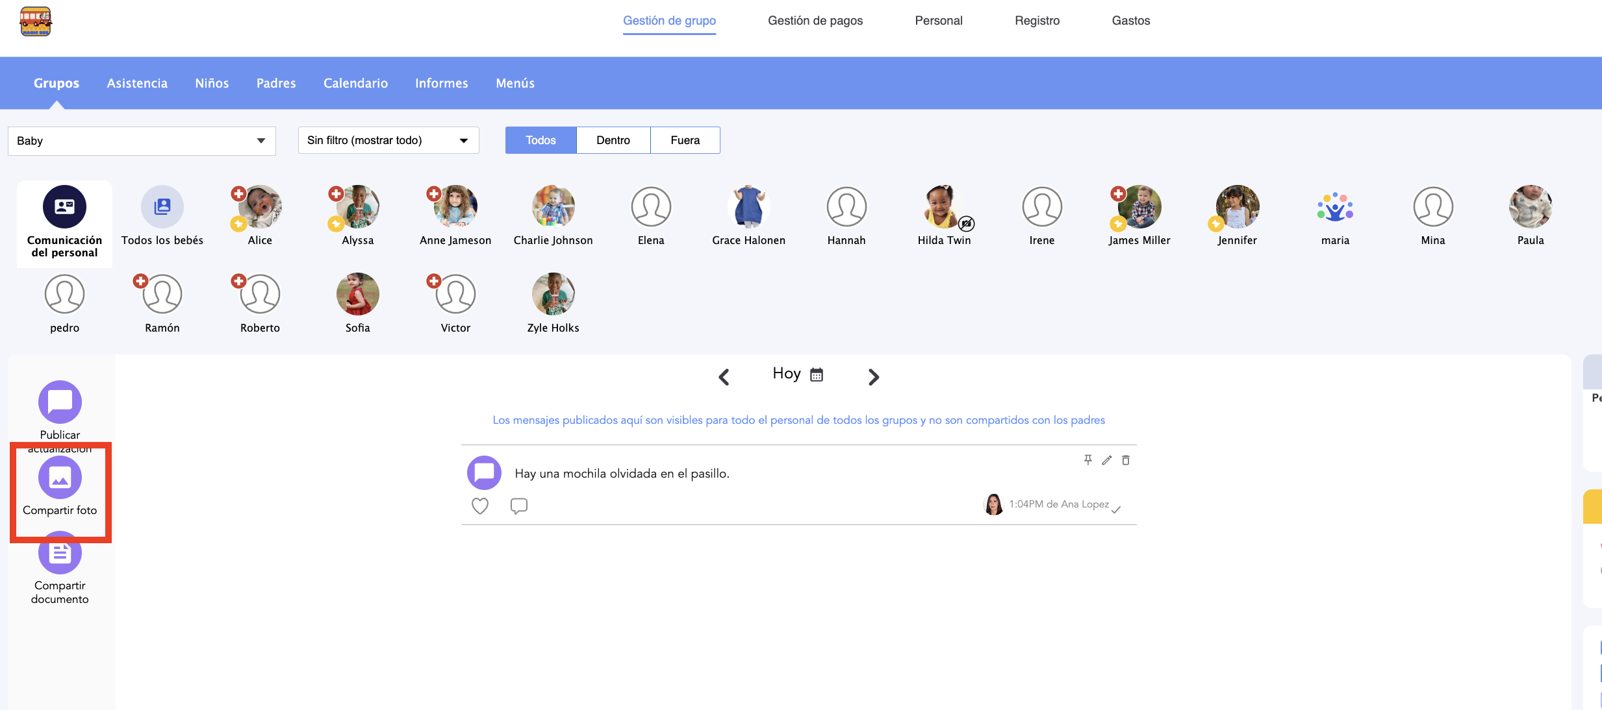1602x710 pixels.
Task: Select the Todos filter option
Action: (540, 140)
